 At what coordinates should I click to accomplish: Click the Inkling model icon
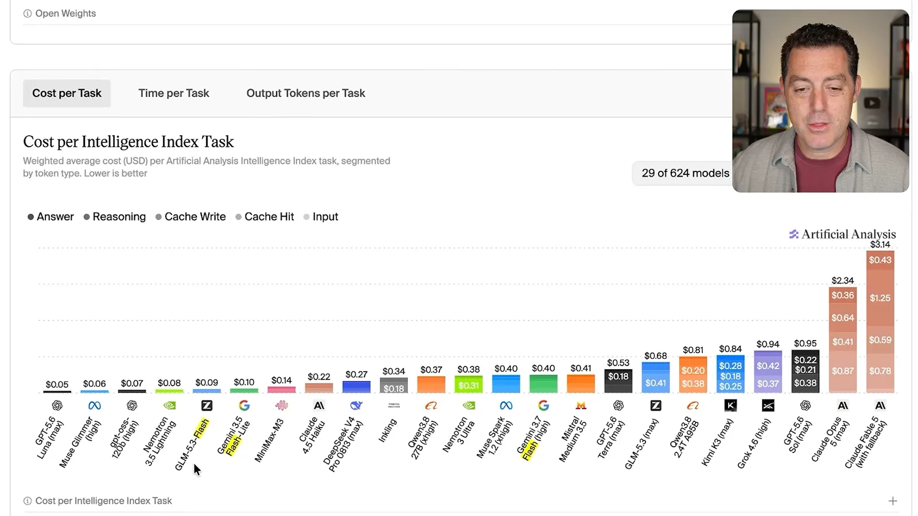(394, 405)
